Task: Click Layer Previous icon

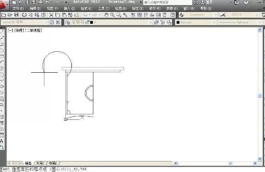Action: coord(162,22)
